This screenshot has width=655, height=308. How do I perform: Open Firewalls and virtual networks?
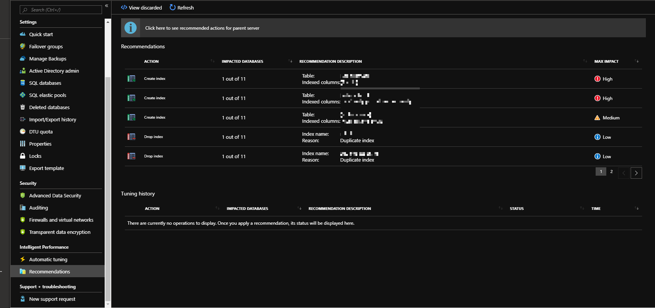pos(61,220)
